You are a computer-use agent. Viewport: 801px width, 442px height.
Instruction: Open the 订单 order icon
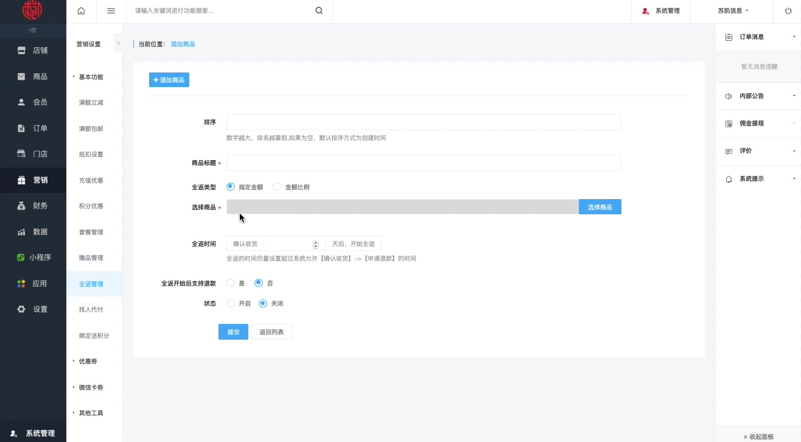point(21,128)
